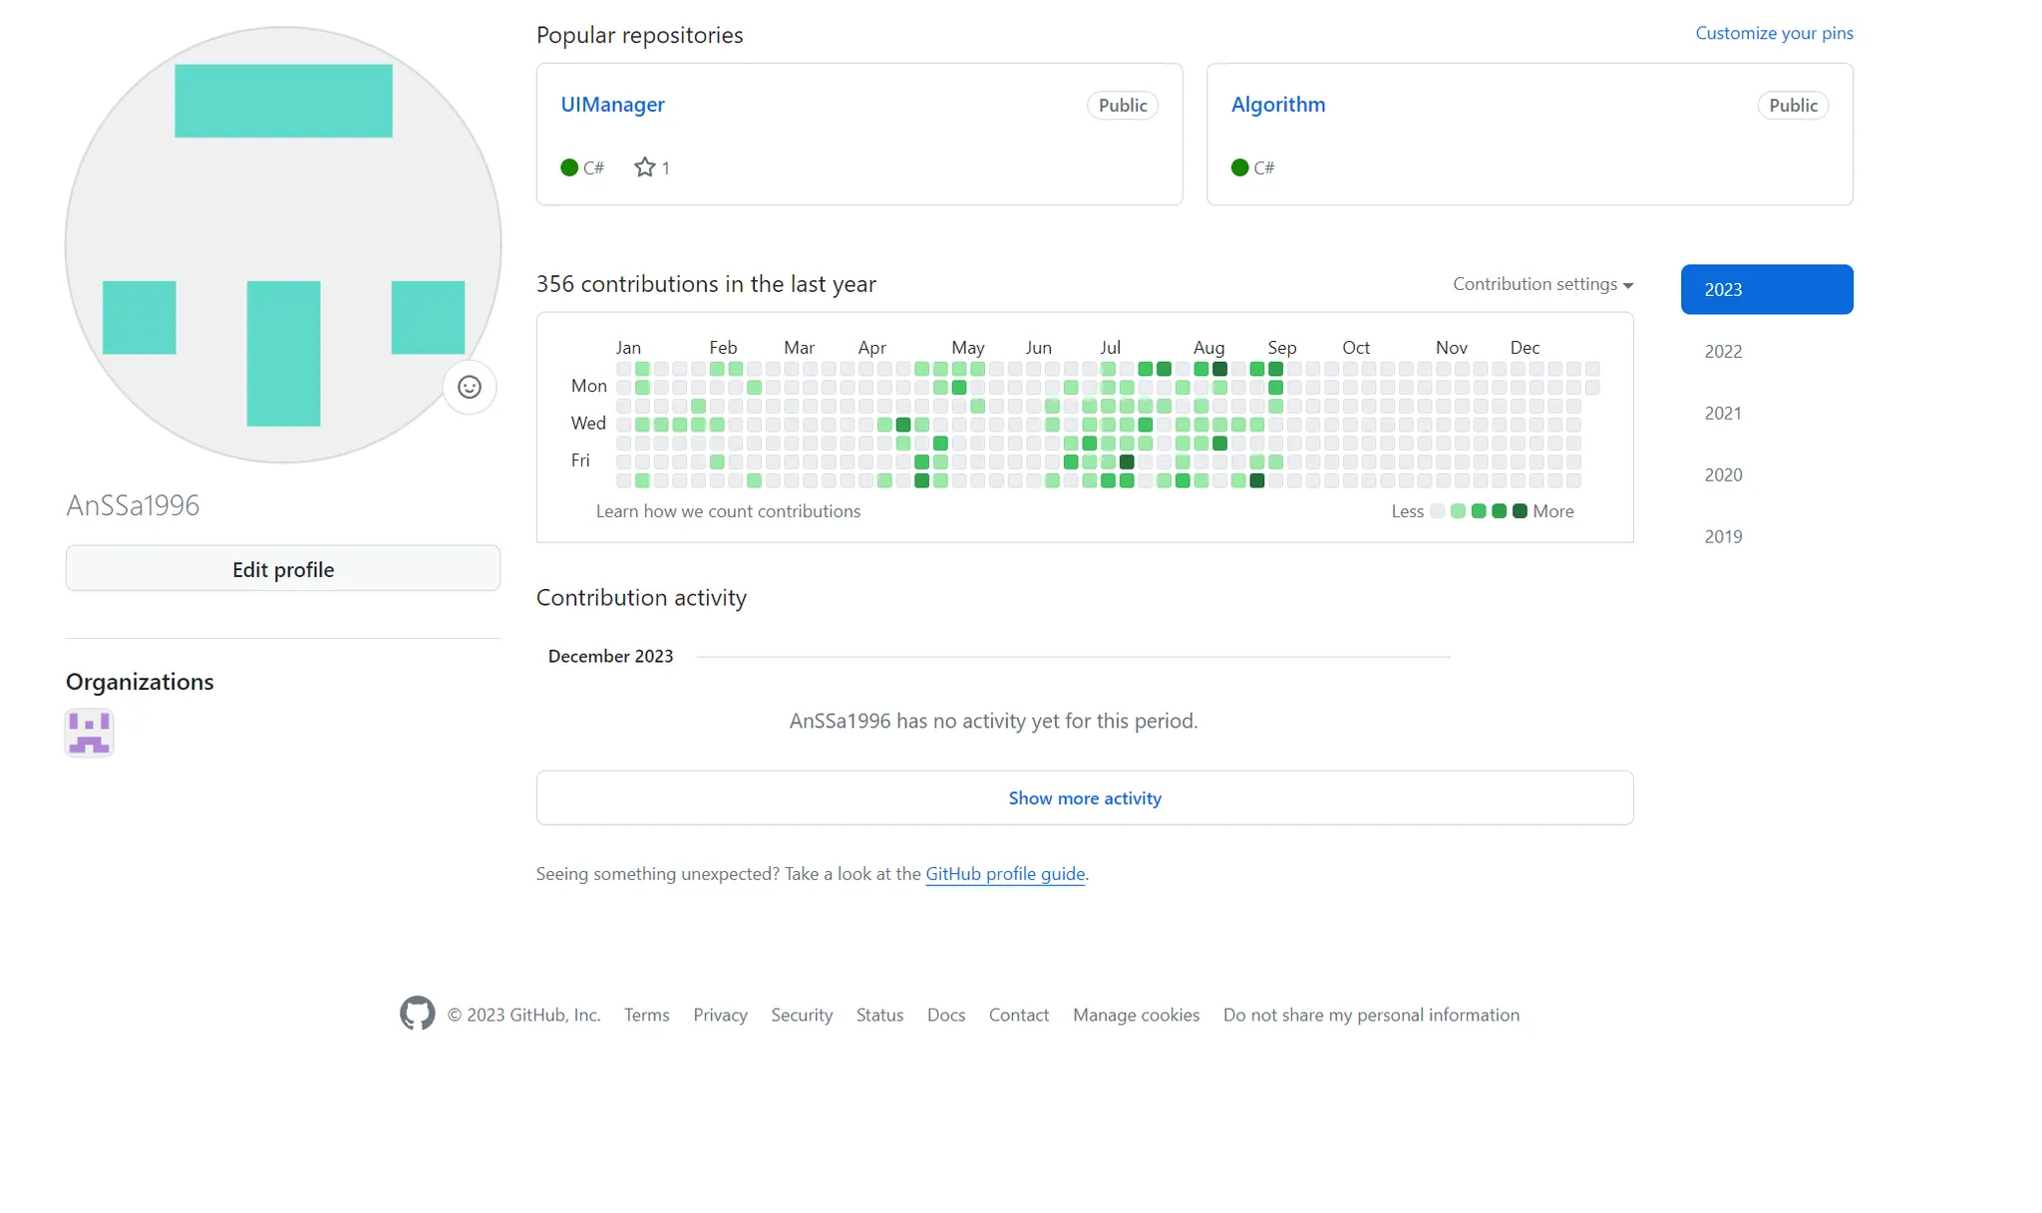Open the purple organization avatar icon
Viewport: 2042px width, 1213px height.
click(90, 733)
